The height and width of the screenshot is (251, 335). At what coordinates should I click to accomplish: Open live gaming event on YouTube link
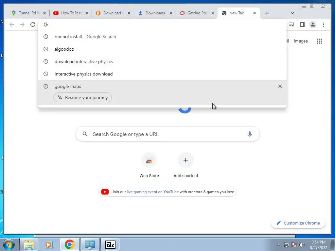152,192
